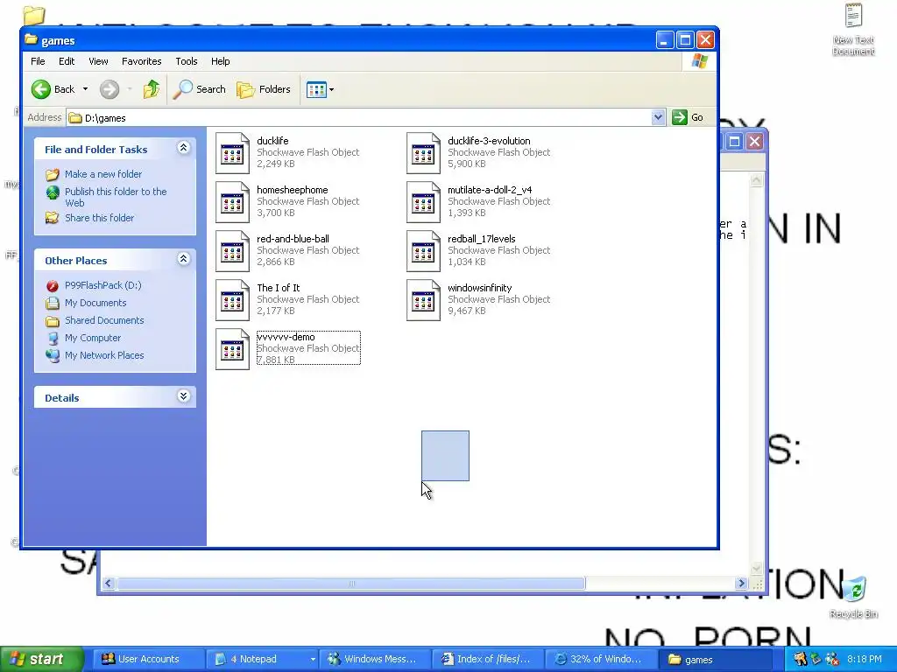Select the ducklife-3-evolution file icon
The height and width of the screenshot is (672, 897).
(423, 152)
